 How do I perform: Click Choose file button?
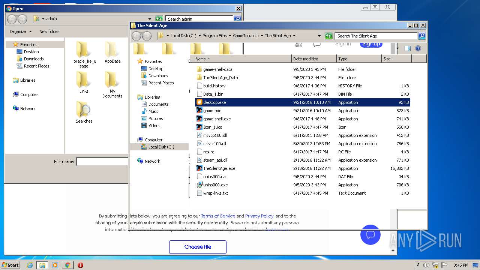coord(198,247)
